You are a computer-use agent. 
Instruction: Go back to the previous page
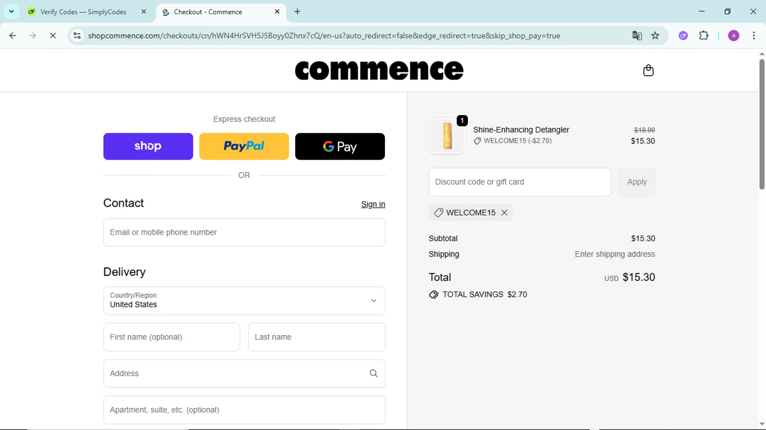click(x=13, y=36)
